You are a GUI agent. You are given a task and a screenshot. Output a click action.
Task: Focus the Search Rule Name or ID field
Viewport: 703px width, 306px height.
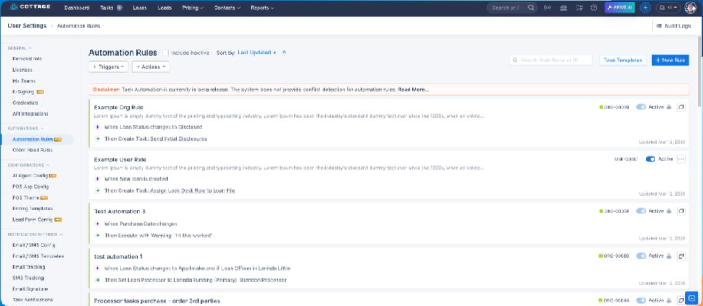(x=550, y=60)
